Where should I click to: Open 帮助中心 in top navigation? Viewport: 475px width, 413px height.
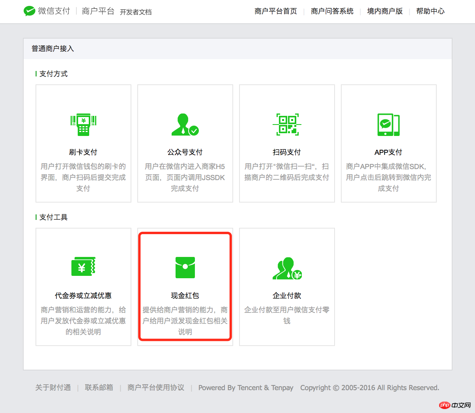click(x=430, y=11)
